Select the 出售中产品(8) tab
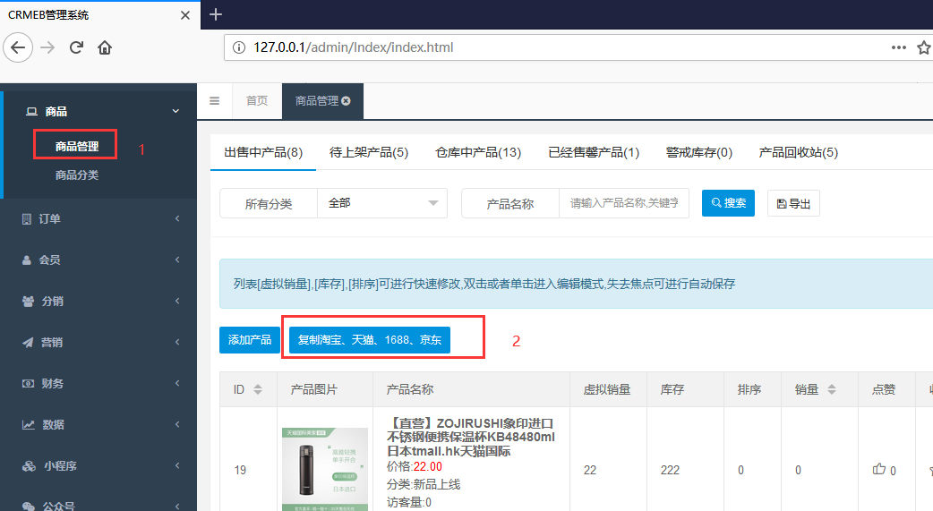This screenshot has height=511, width=933. (263, 152)
